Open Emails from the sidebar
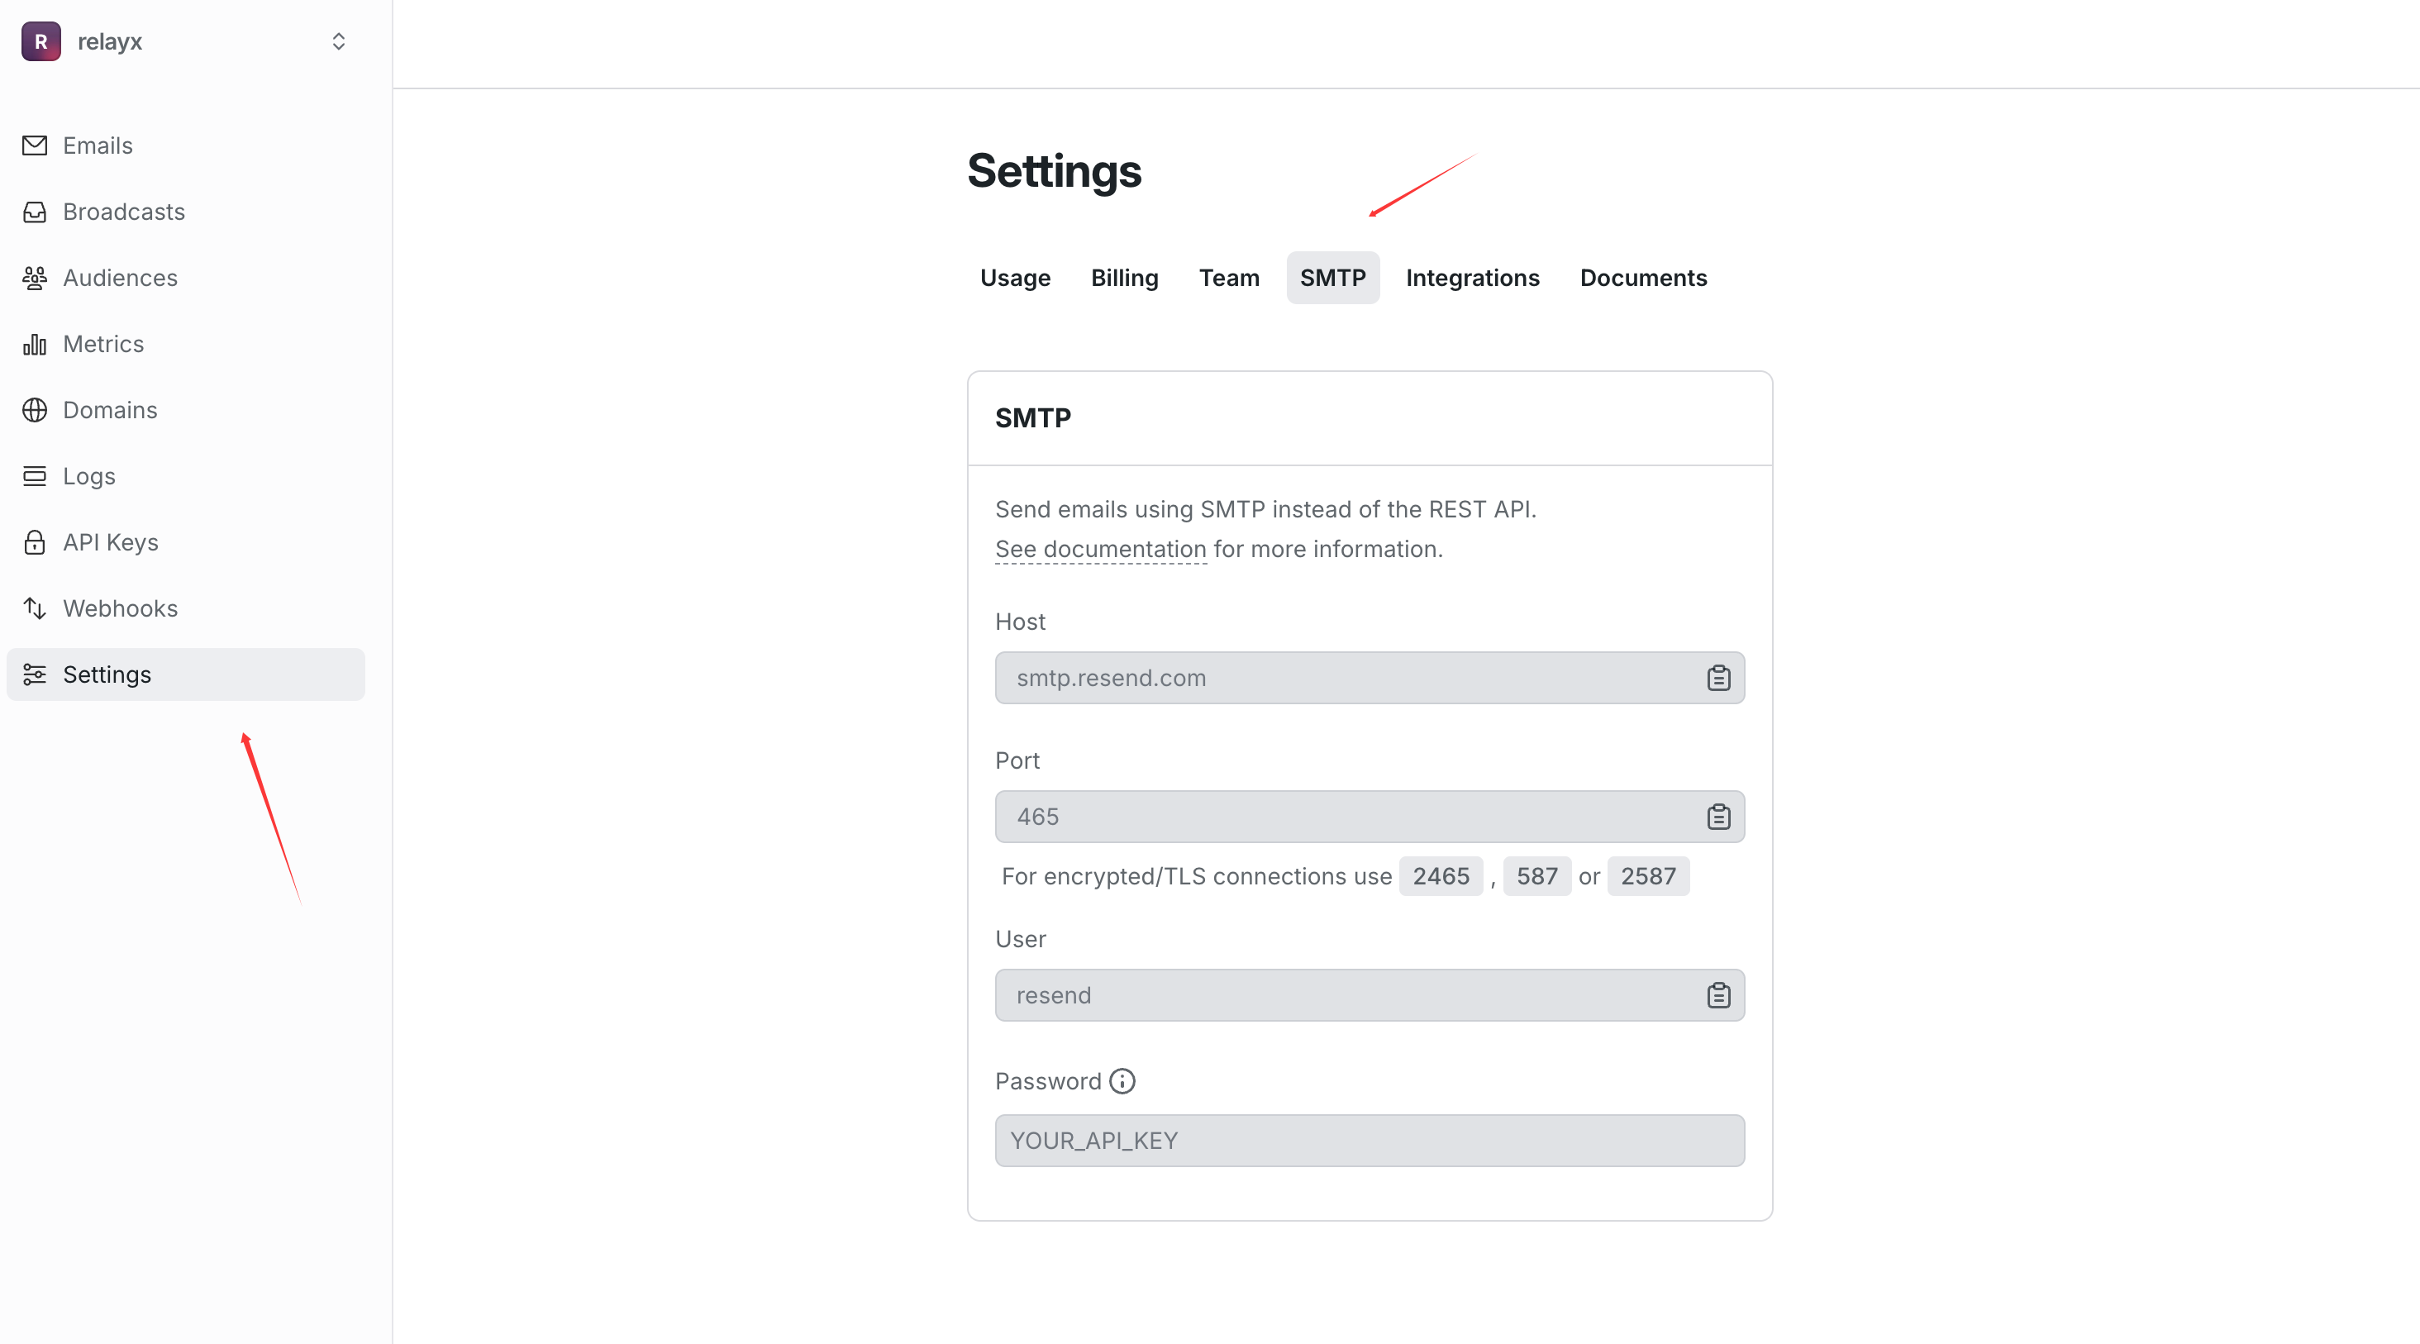The width and height of the screenshot is (2420, 1344). (x=98, y=145)
